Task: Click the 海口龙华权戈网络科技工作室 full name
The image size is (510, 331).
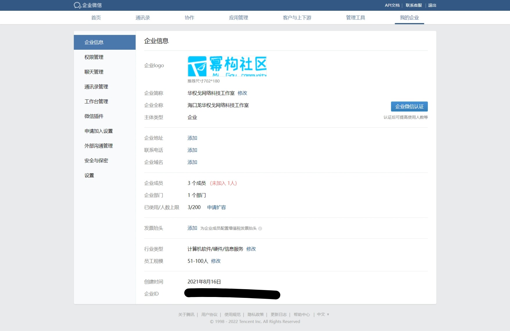Action: (x=218, y=105)
